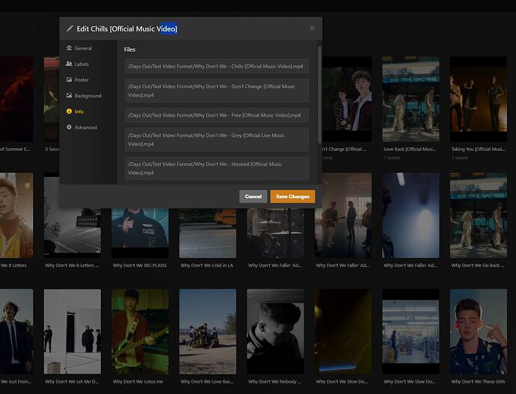Open the Advanced tab

[x=85, y=127]
